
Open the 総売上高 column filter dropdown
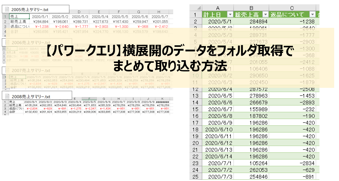(265, 15)
